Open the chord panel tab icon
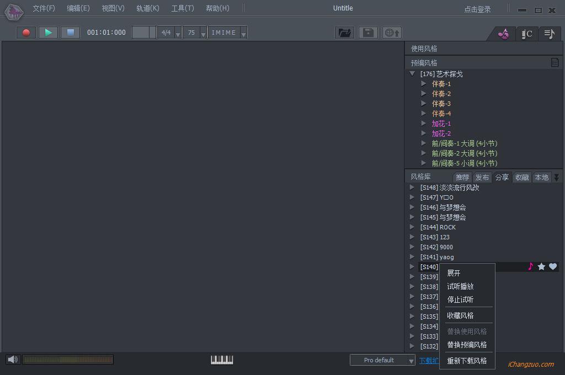This screenshot has width=565, height=375. [x=526, y=34]
